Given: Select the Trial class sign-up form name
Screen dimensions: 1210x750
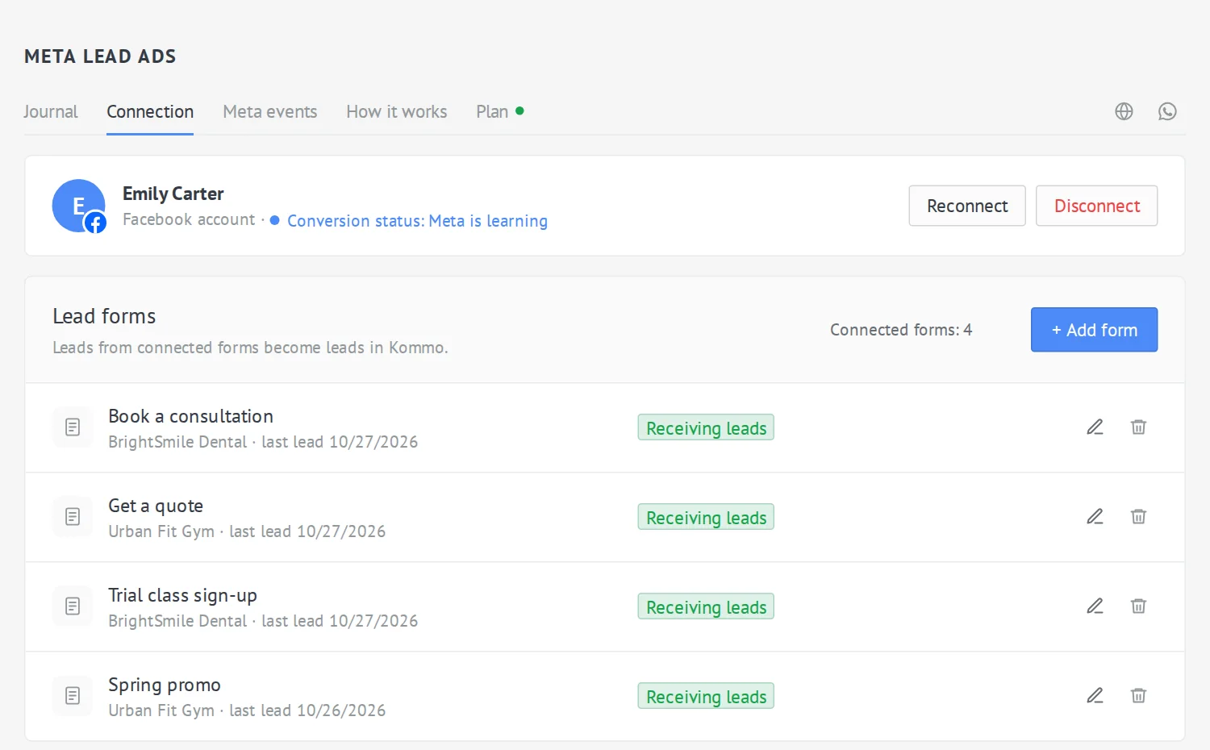Looking at the screenshot, I should click(183, 595).
